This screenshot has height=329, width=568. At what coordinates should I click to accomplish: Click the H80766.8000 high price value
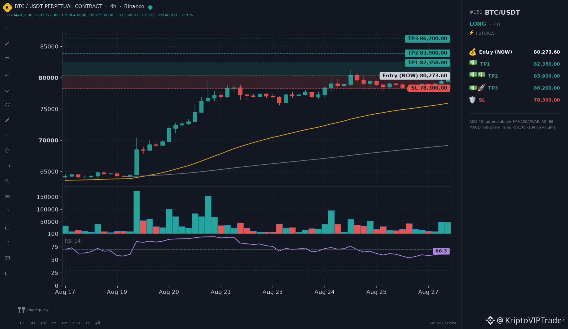coord(47,15)
